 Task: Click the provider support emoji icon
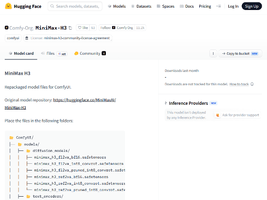[x=217, y=115]
